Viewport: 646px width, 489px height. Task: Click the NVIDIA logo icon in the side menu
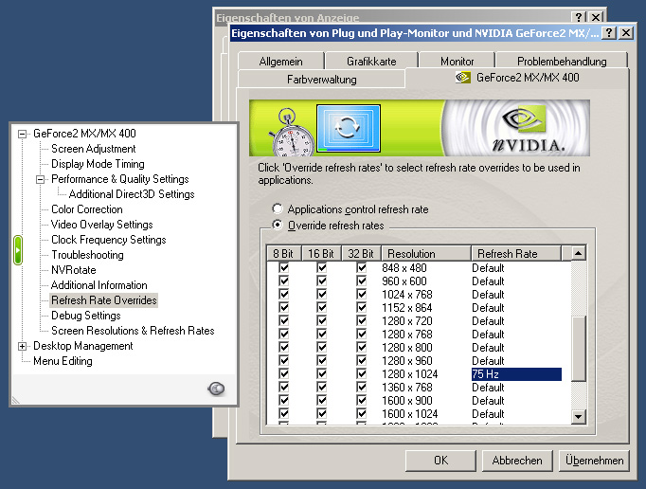pyautogui.click(x=216, y=389)
